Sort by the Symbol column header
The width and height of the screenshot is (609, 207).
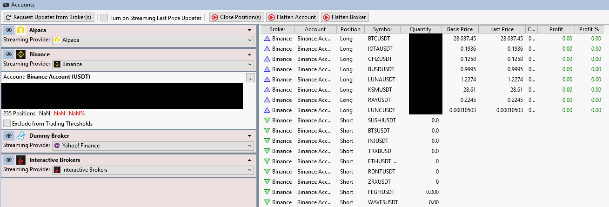[382, 29]
